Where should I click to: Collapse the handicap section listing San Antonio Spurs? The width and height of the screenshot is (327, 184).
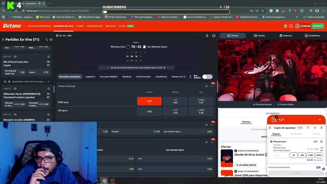coord(212,142)
